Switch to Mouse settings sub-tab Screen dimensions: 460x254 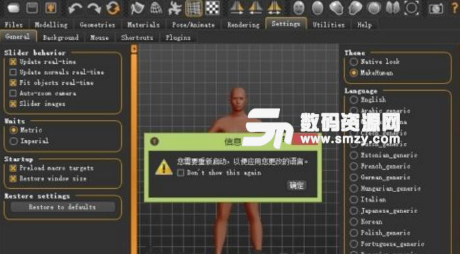100,38
